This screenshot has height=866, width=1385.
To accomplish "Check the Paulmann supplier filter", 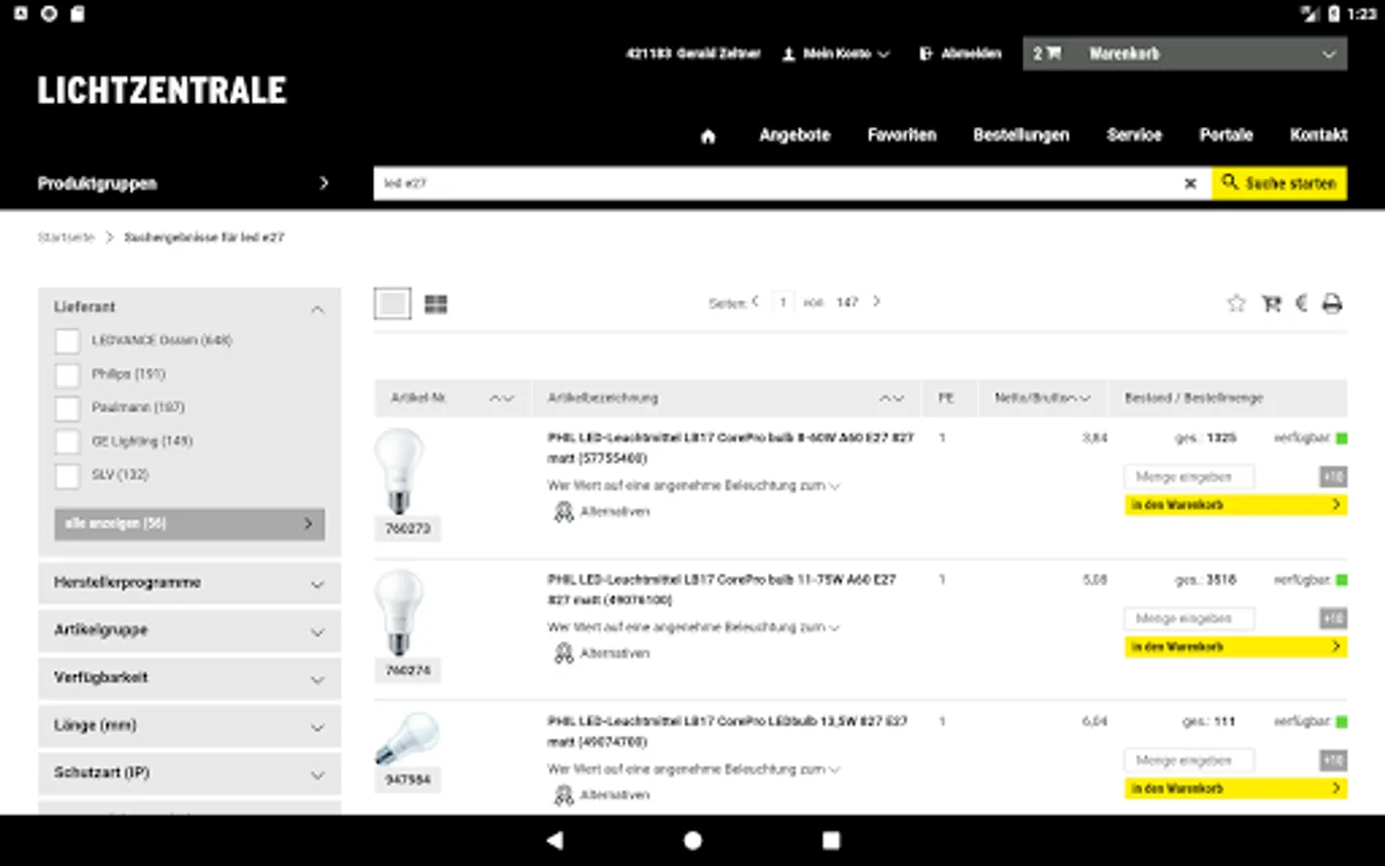I will [x=67, y=408].
